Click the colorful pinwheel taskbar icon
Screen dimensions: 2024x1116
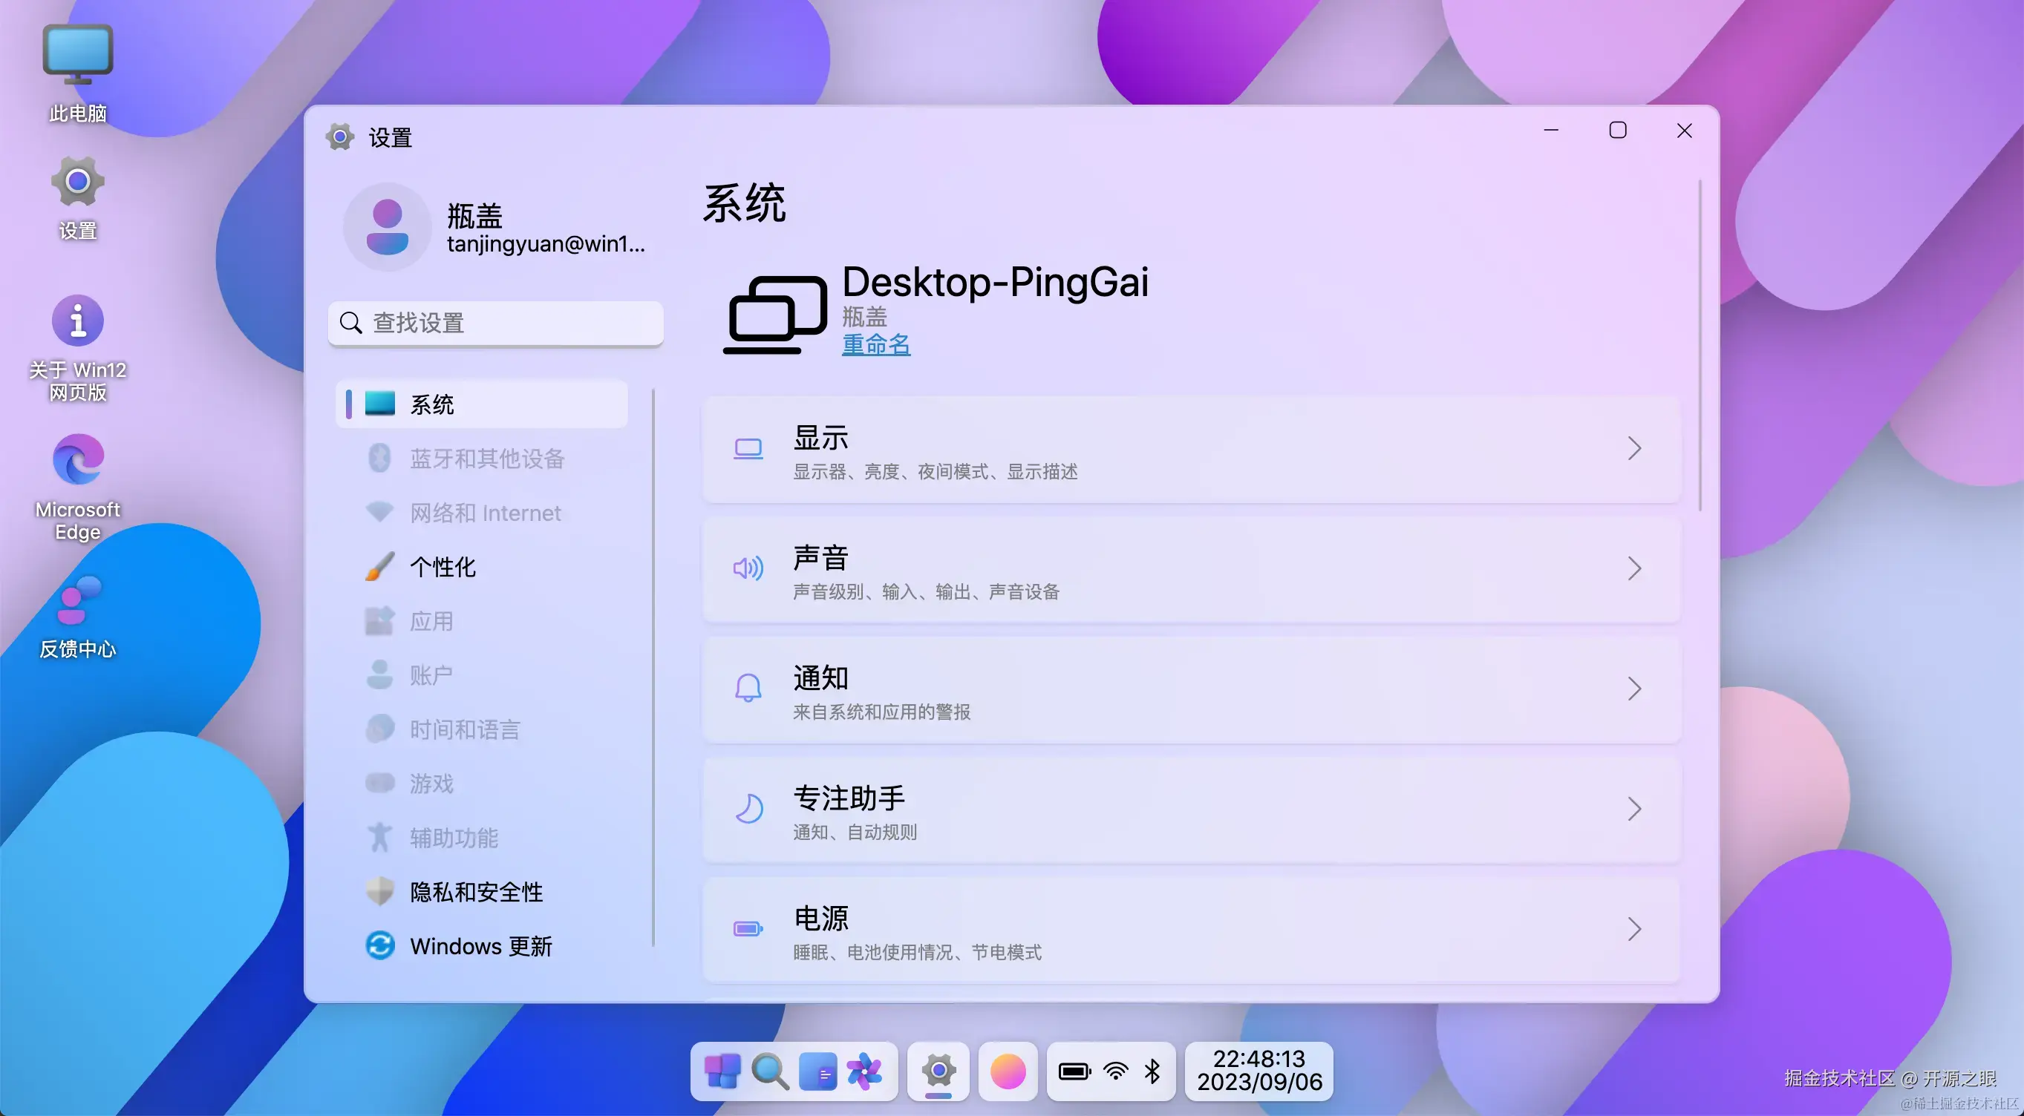coord(864,1071)
